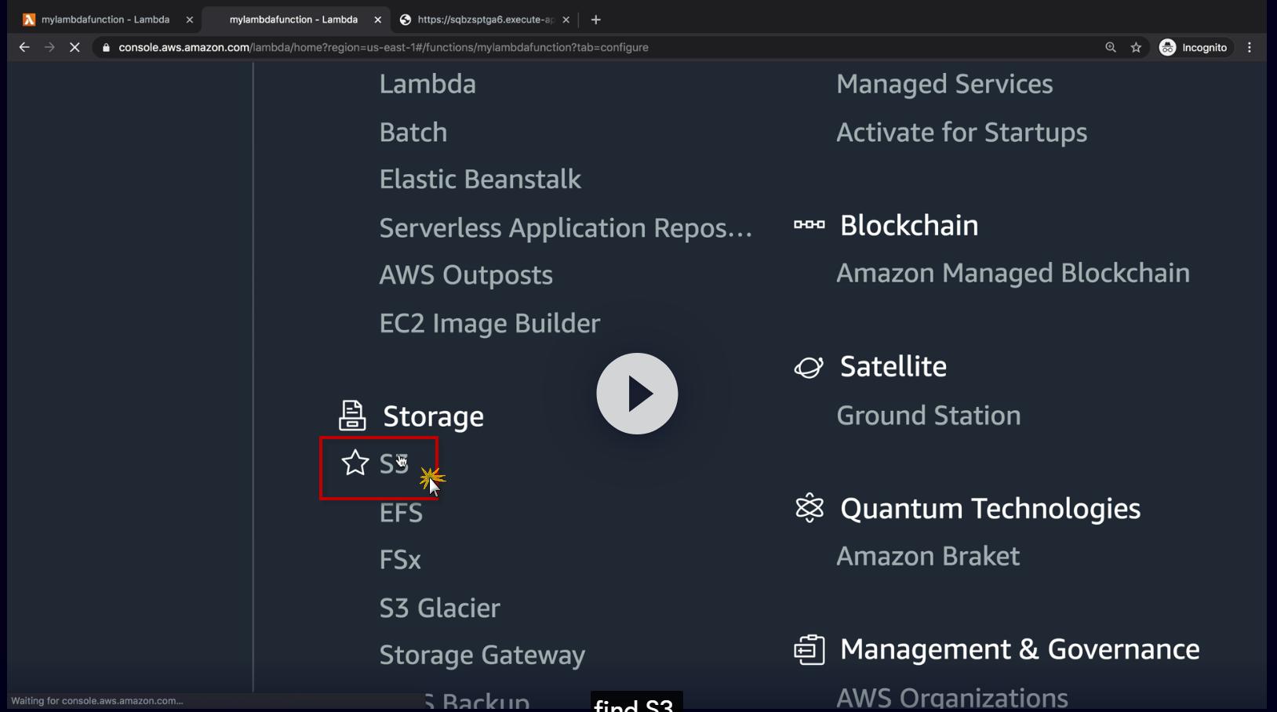Click the Storage category icon
Image resolution: width=1277 pixels, height=712 pixels.
point(352,416)
